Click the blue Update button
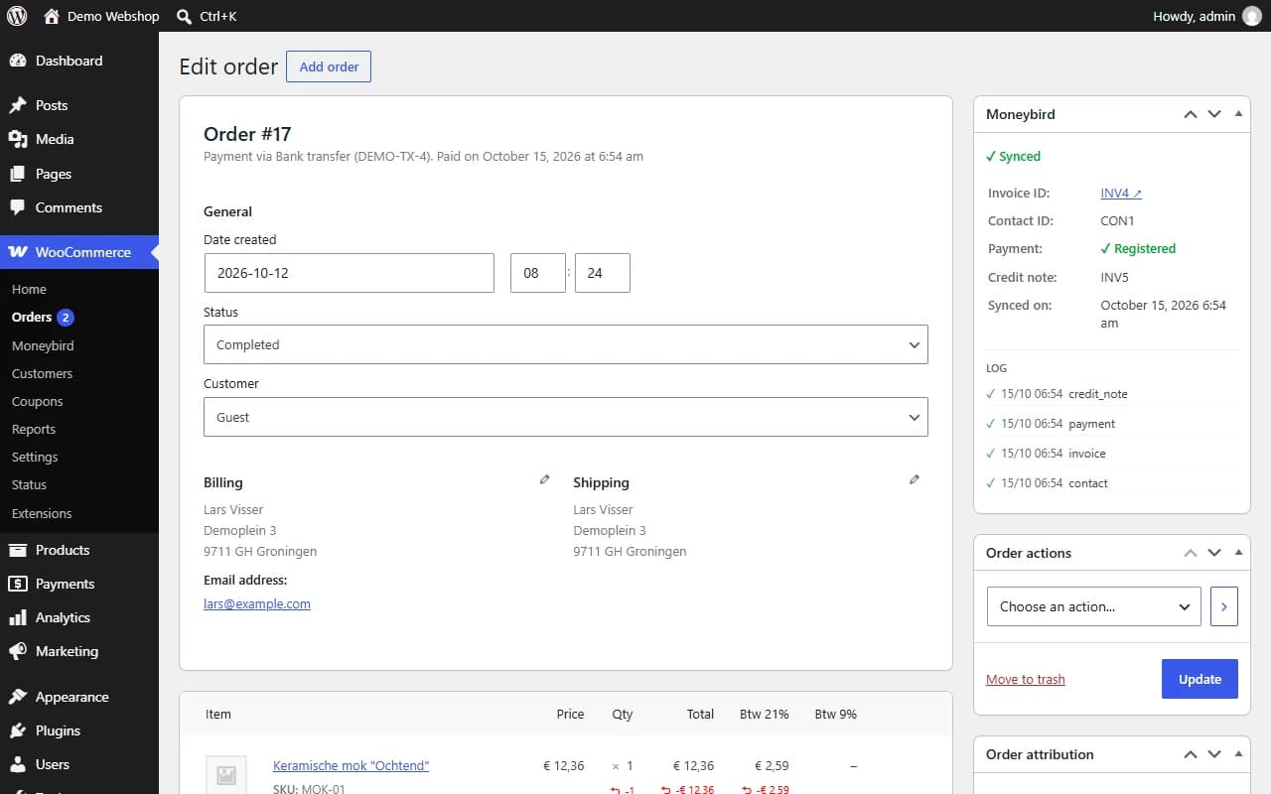Image resolution: width=1271 pixels, height=794 pixels. [1200, 679]
